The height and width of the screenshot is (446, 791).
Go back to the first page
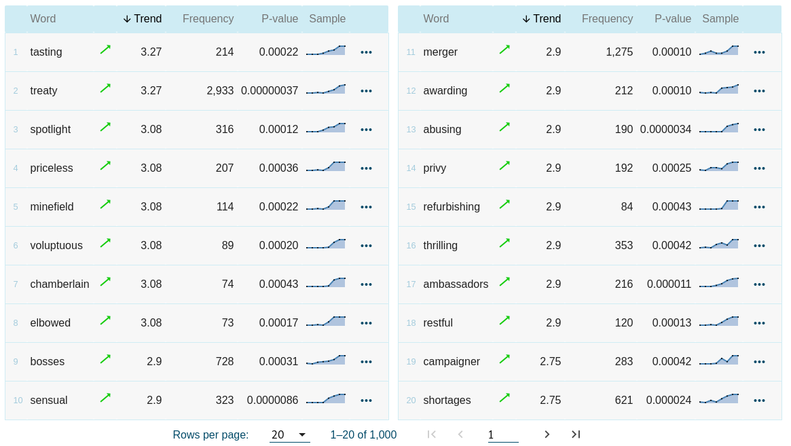click(x=431, y=434)
